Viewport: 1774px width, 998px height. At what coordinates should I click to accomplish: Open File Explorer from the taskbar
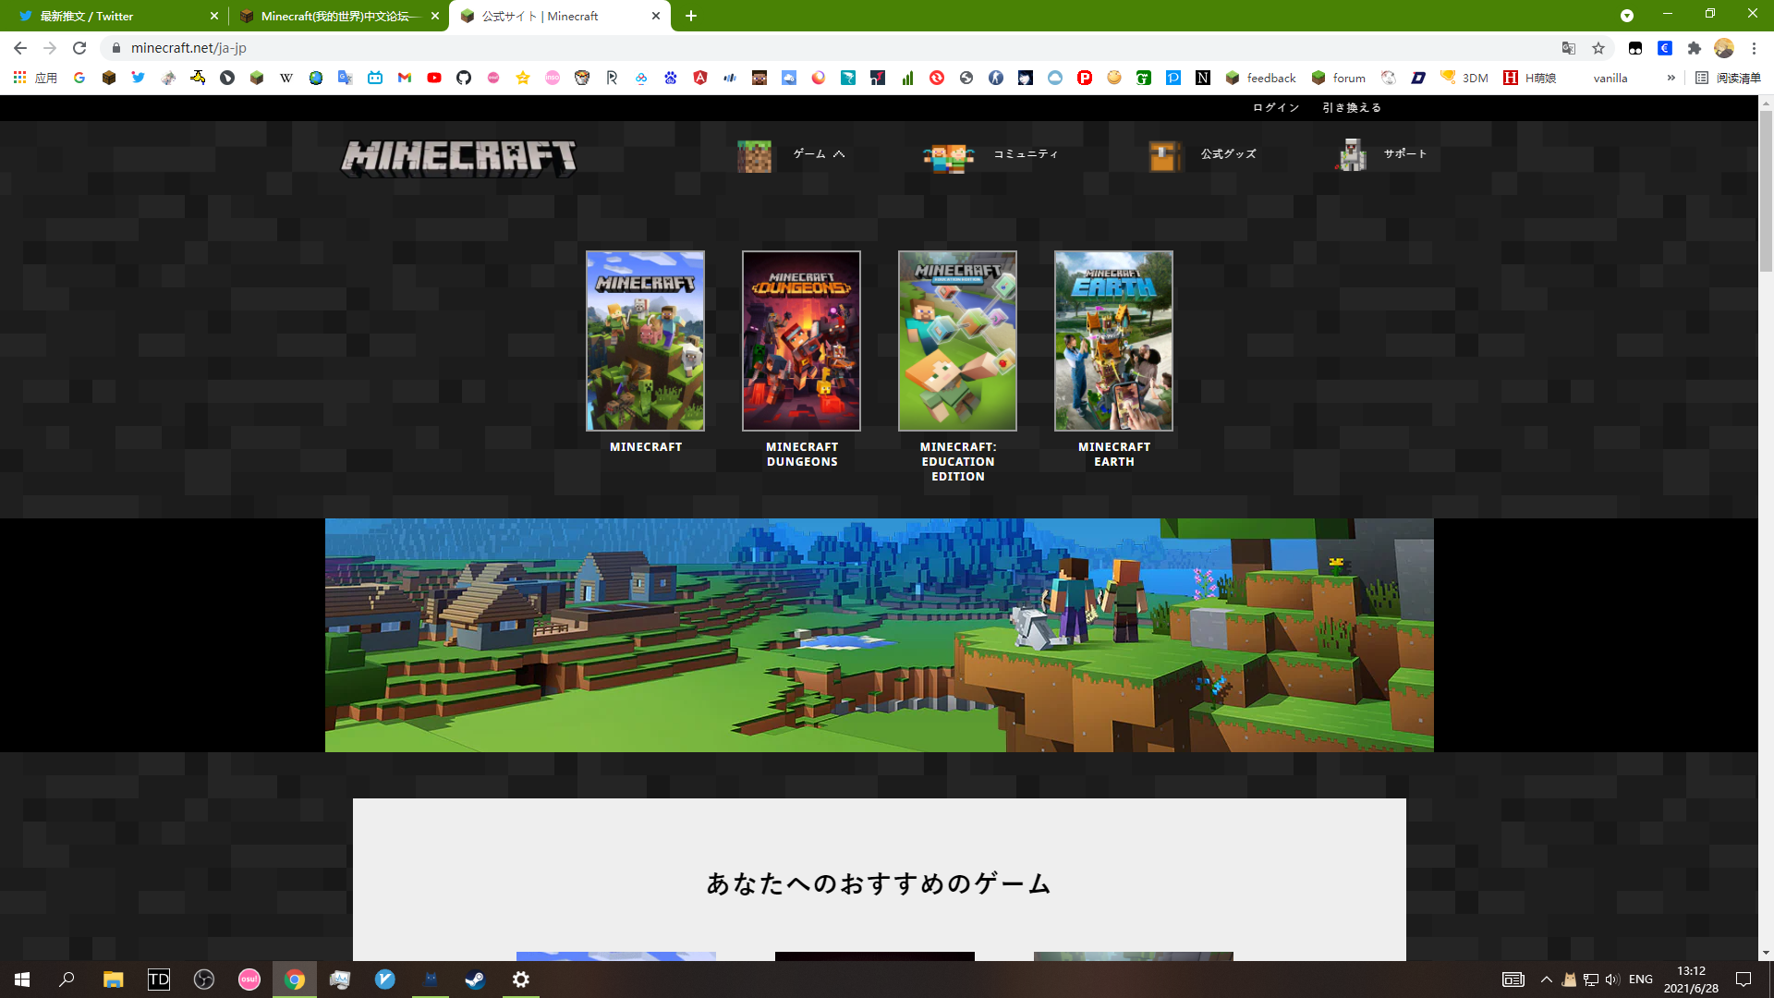(x=113, y=980)
